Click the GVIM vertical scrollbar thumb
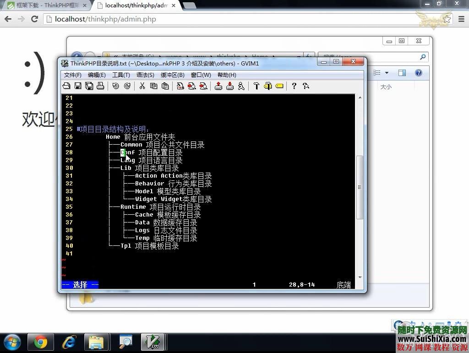The width and height of the screenshot is (469, 353). pyautogui.click(x=360, y=187)
